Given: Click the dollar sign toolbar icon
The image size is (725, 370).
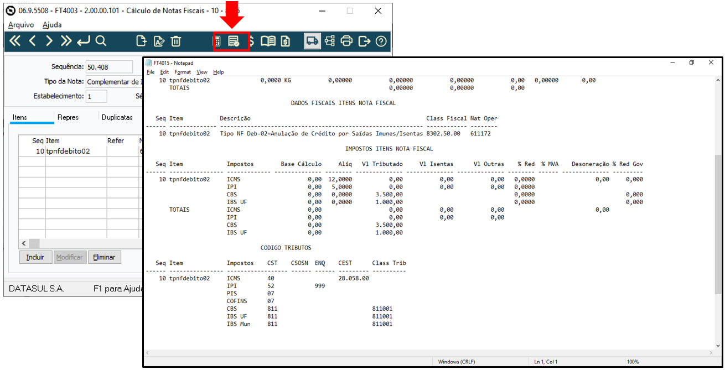Looking at the screenshot, I should pyautogui.click(x=252, y=41).
